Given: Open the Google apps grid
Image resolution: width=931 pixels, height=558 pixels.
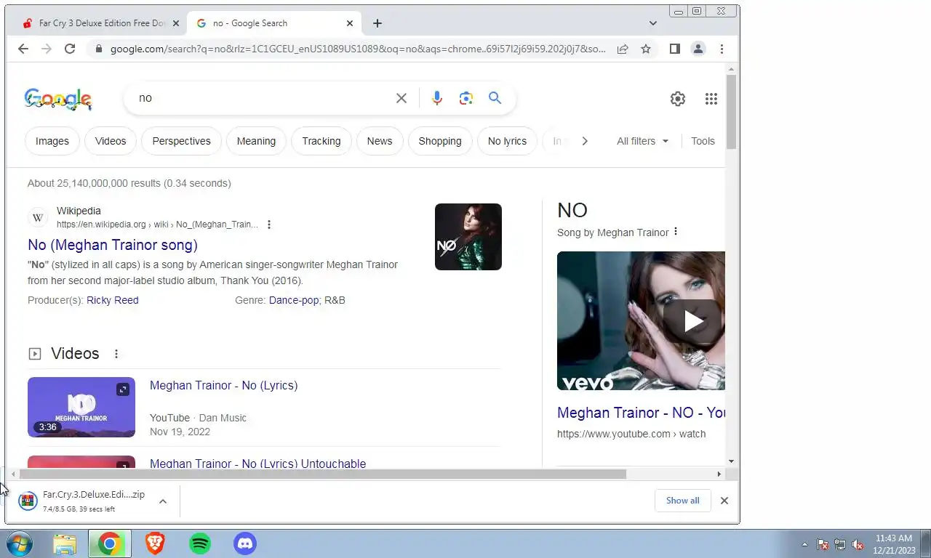Looking at the screenshot, I should [711, 99].
